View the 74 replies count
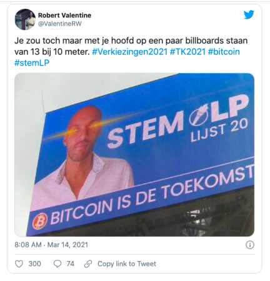Screen dimensions: 270x281 point(71,264)
